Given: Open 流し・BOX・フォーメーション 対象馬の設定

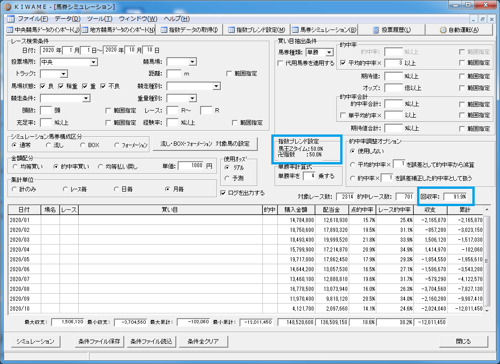Looking at the screenshot, I should tap(205, 144).
